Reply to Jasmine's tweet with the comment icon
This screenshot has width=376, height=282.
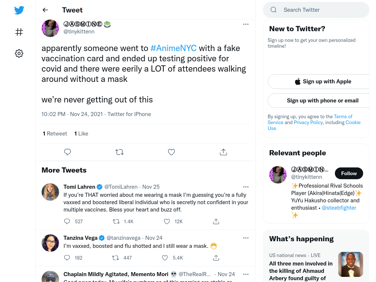pyautogui.click(x=68, y=152)
